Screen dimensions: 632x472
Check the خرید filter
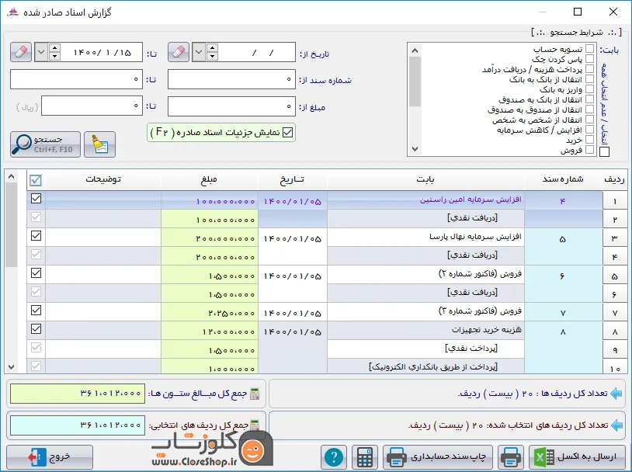pos(589,140)
